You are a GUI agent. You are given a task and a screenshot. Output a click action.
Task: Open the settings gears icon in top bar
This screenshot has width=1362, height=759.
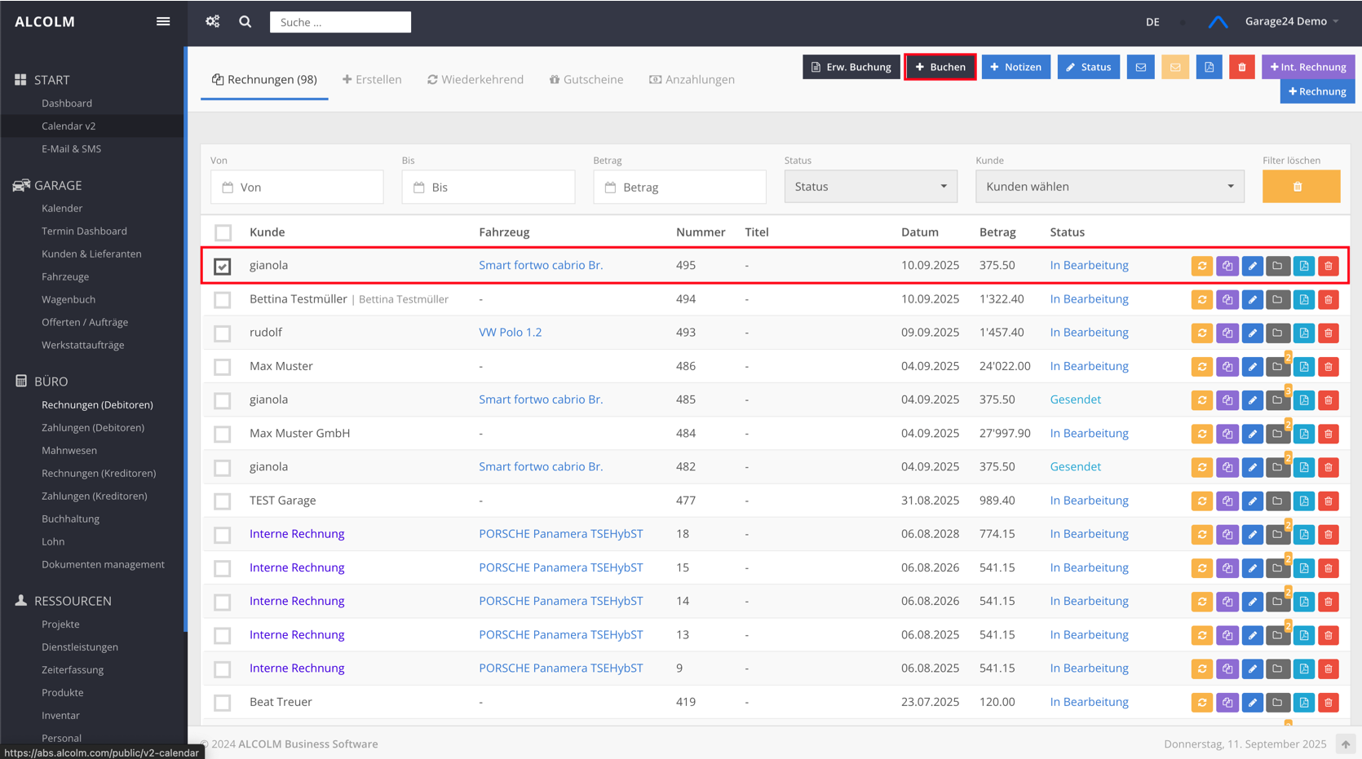point(213,22)
